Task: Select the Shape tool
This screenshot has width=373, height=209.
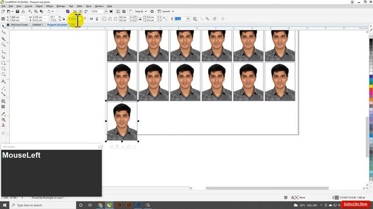Action: pyautogui.click(x=3, y=32)
